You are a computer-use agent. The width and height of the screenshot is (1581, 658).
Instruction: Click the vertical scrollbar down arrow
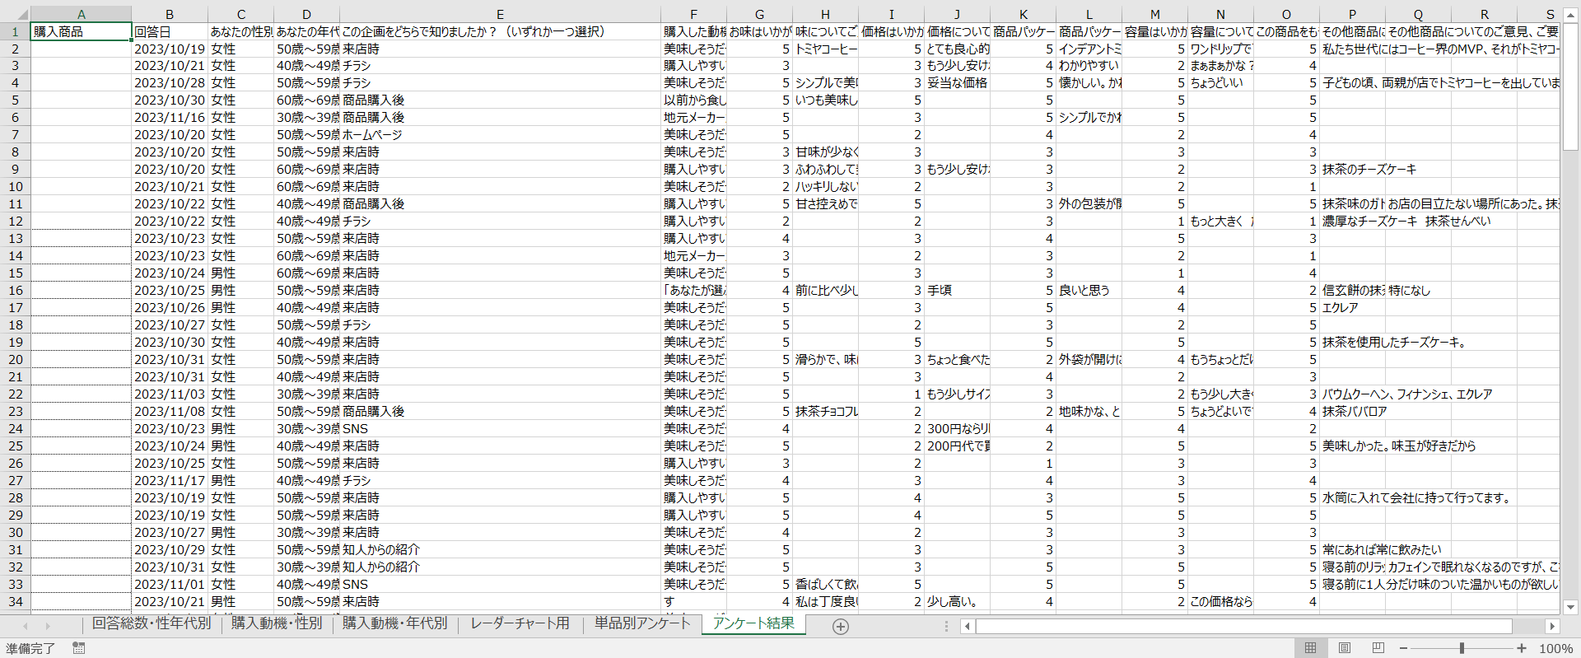[1570, 607]
